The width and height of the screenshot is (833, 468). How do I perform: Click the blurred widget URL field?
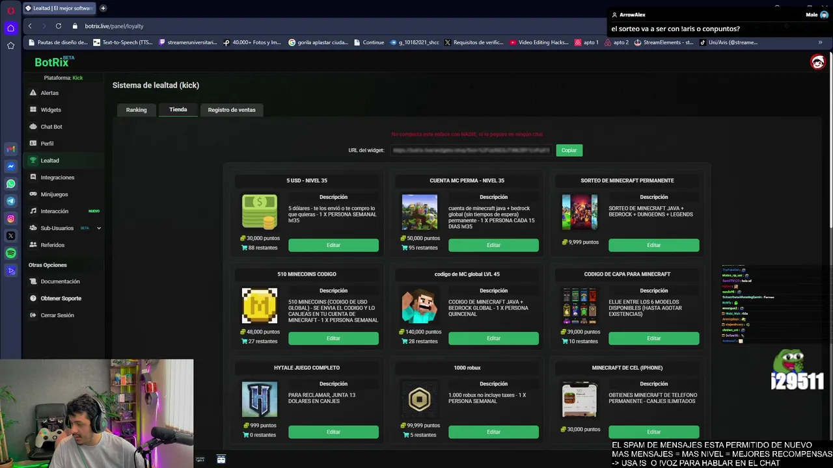click(471, 150)
